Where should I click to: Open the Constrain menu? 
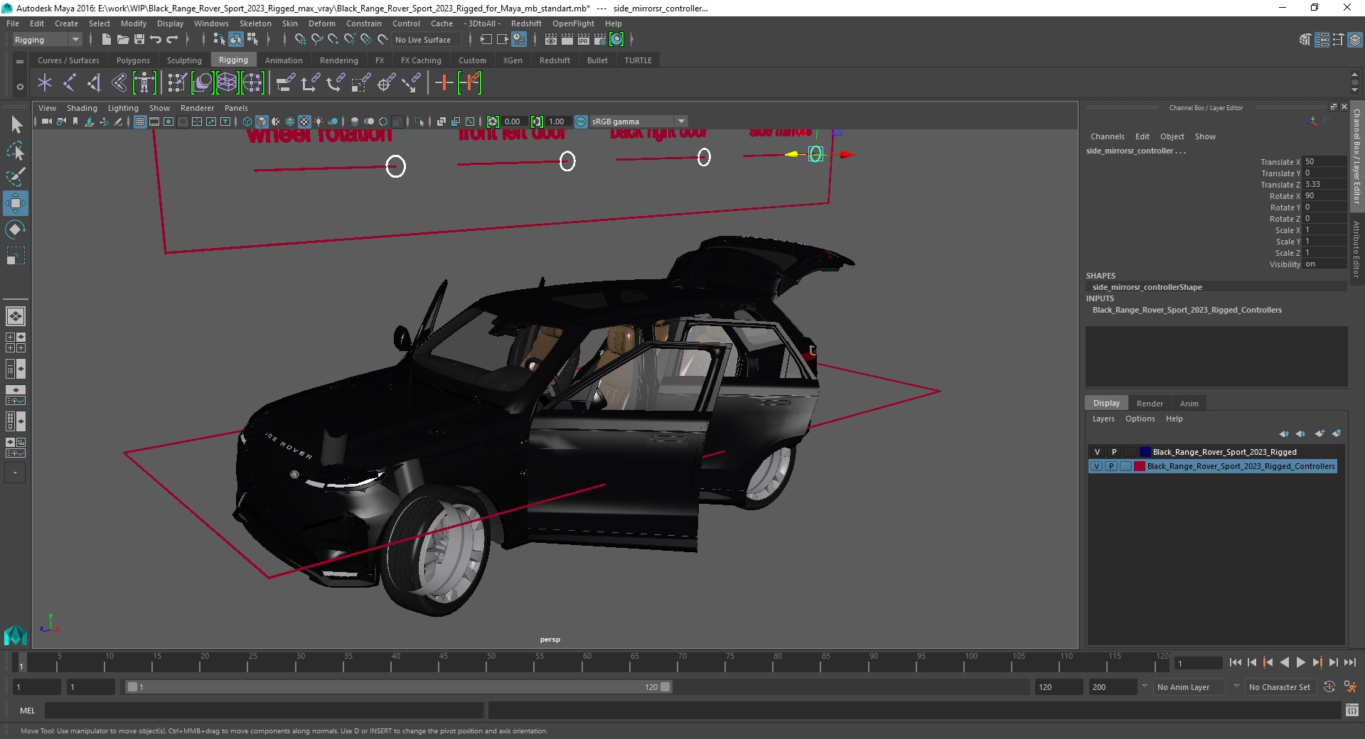(364, 23)
